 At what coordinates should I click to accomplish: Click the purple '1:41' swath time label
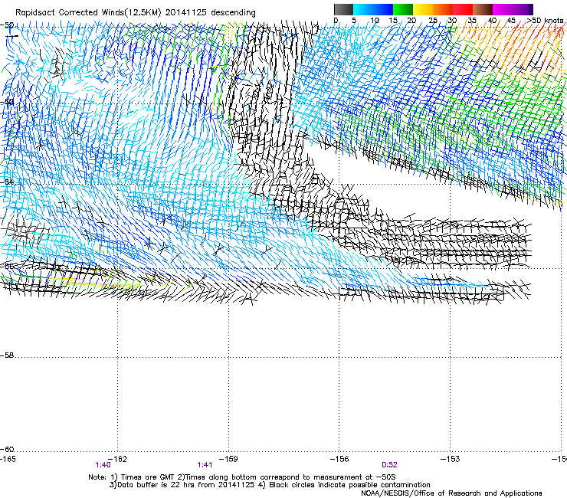click(x=205, y=465)
